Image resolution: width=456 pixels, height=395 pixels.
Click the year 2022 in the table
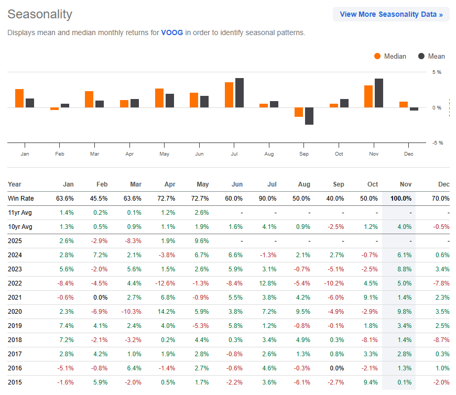point(15,283)
